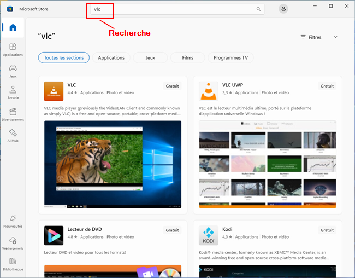This screenshot has width=355, height=278.
Task: Open AI Hub in the sidebar
Action: tap(13, 136)
